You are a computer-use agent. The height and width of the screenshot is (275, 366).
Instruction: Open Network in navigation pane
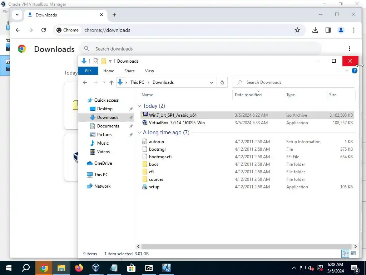102,186
